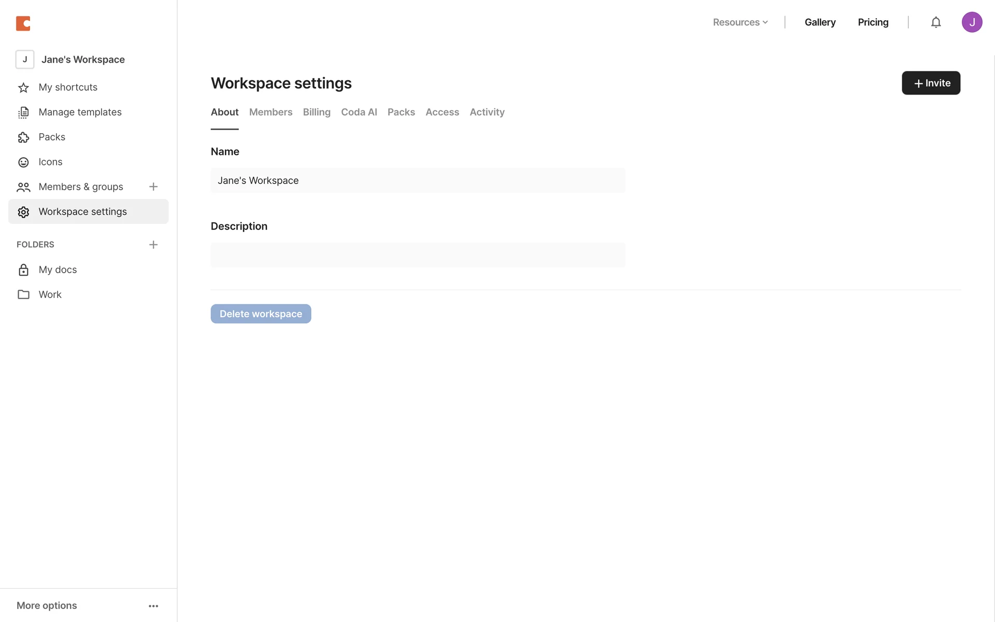The width and height of the screenshot is (995, 622).
Task: Open the notifications bell
Action: tap(935, 22)
